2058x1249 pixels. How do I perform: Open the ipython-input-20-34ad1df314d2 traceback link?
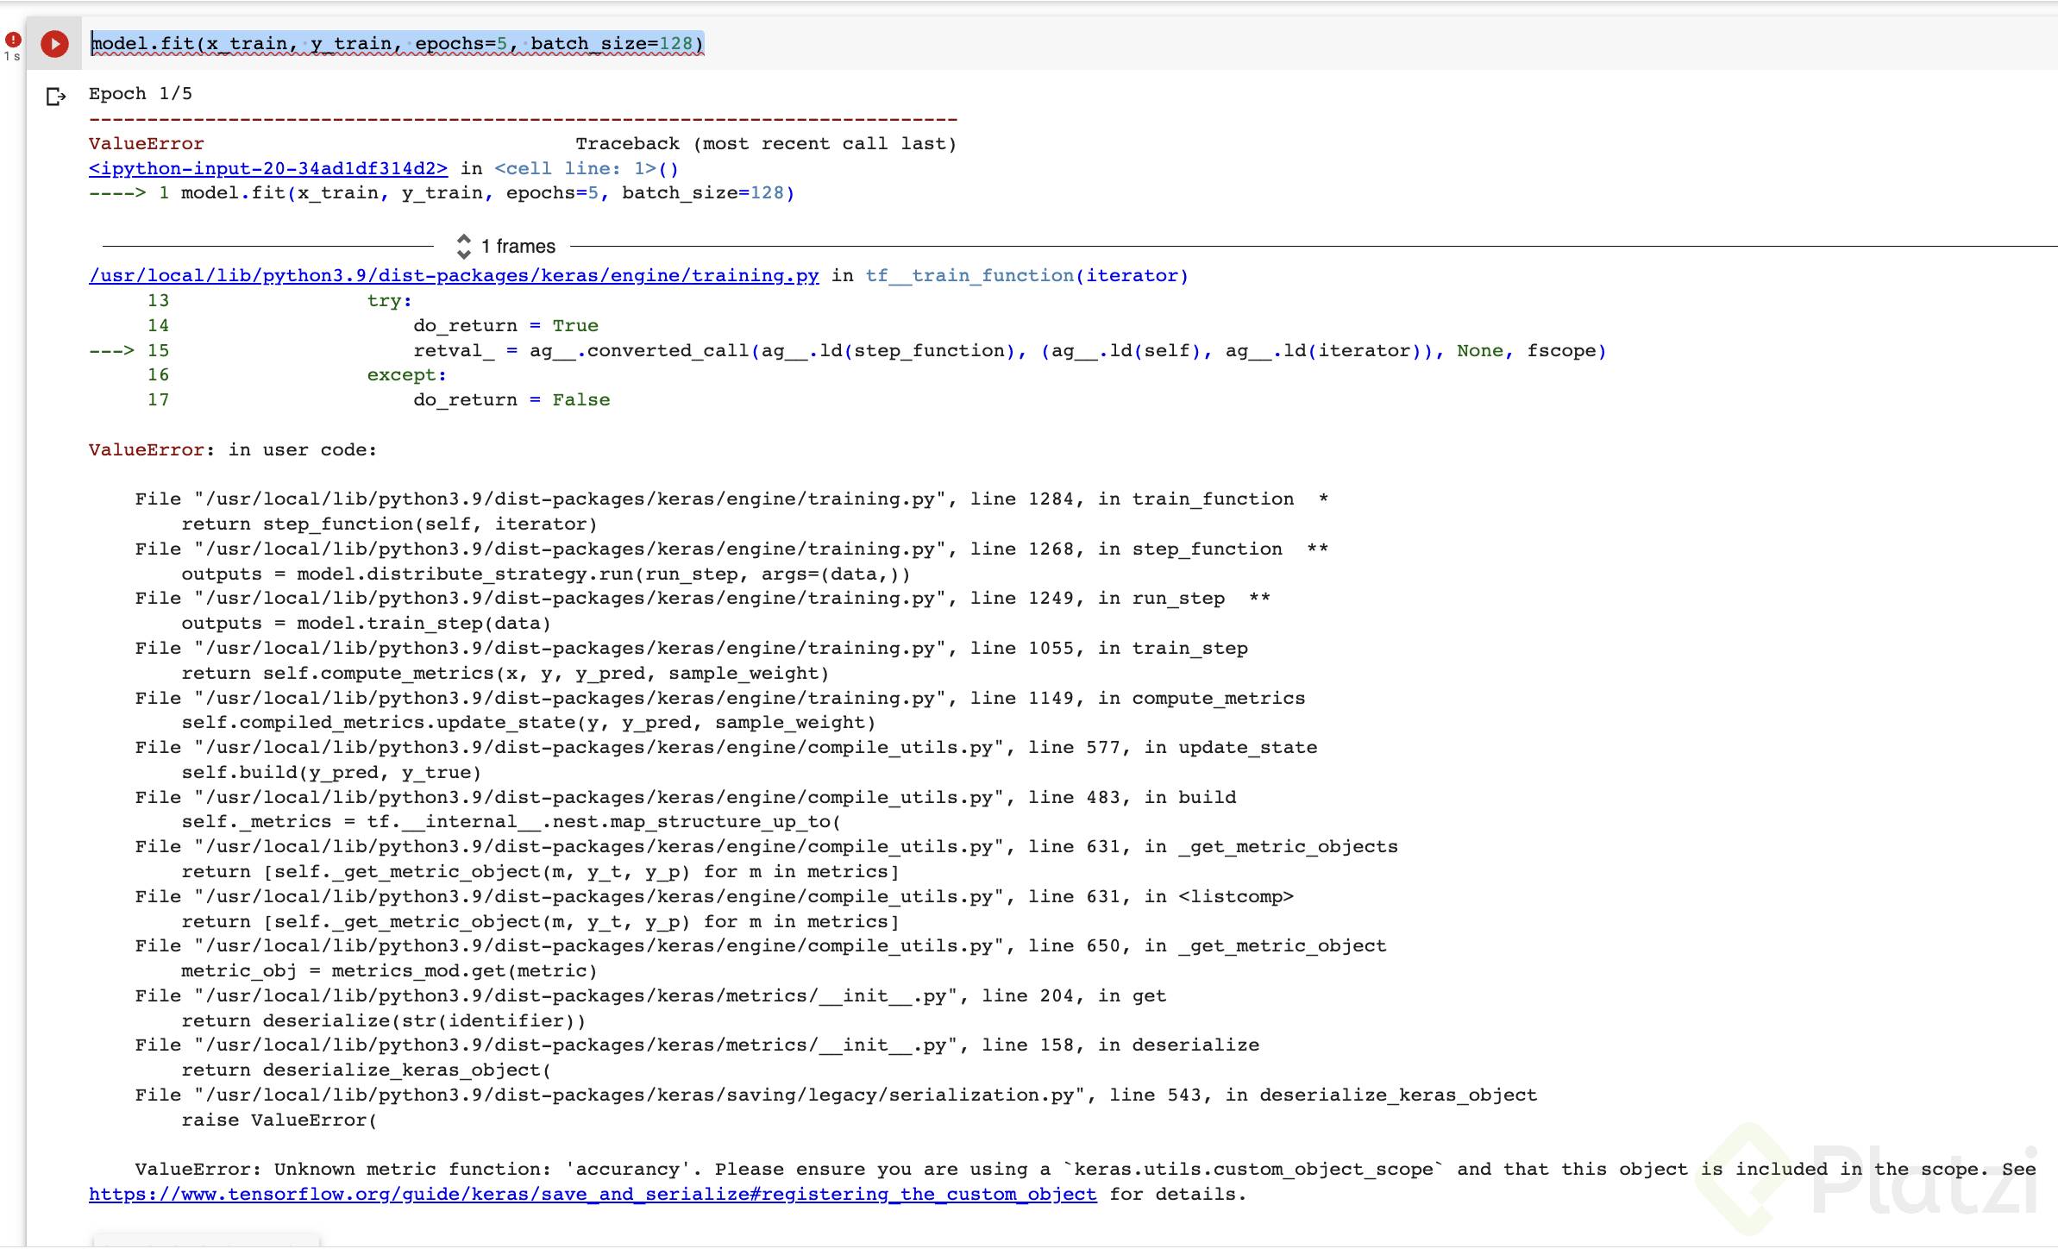pyautogui.click(x=267, y=168)
